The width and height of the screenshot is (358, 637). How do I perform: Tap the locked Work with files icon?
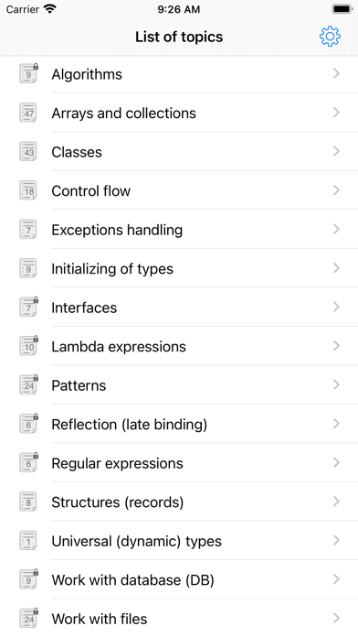pyautogui.click(x=29, y=618)
